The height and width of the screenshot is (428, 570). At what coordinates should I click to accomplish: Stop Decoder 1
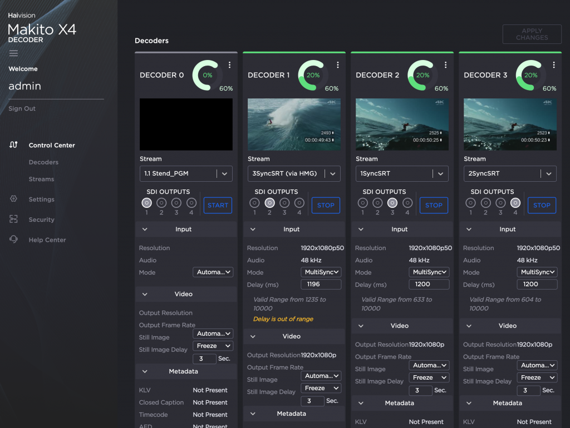326,205
